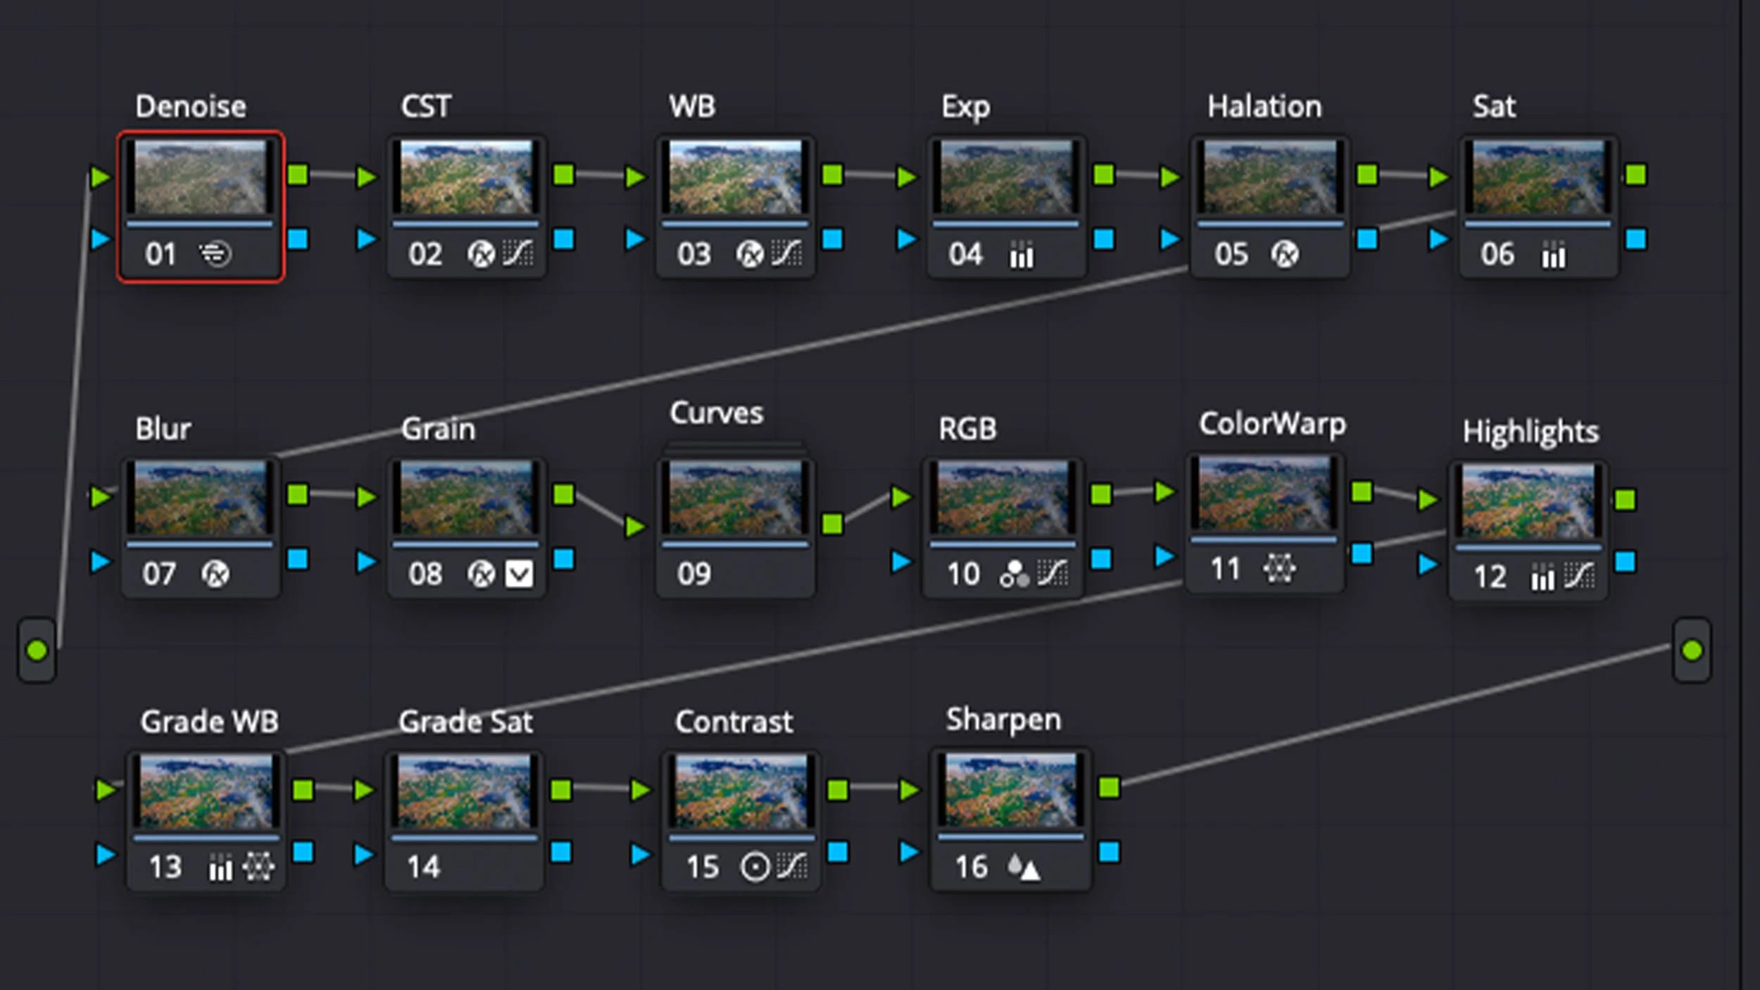The image size is (1760, 990).
Task: Click the curves icon on Contrast node 15
Action: tap(793, 867)
